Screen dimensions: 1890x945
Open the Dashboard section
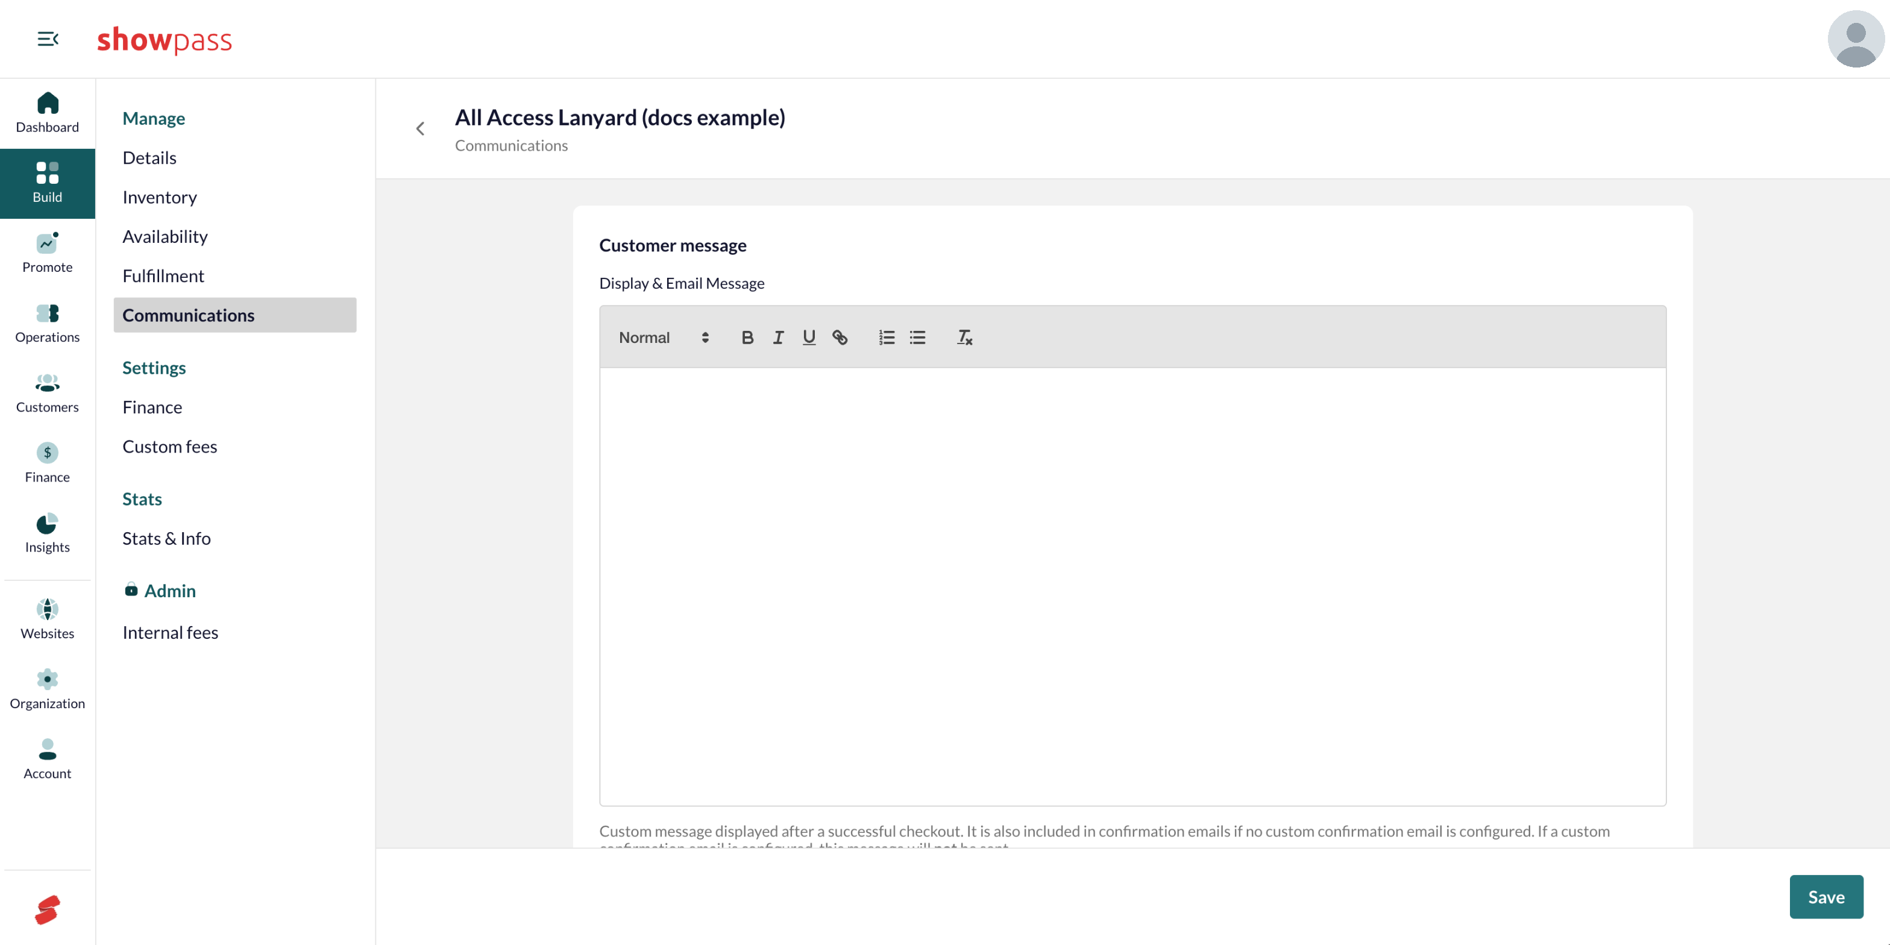[x=47, y=113]
